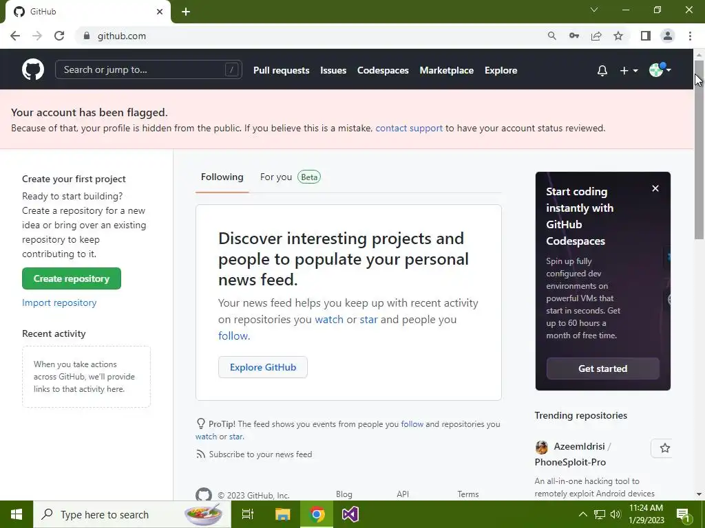Click the share page icon in address bar
This screenshot has height=528, width=705.
click(596, 36)
